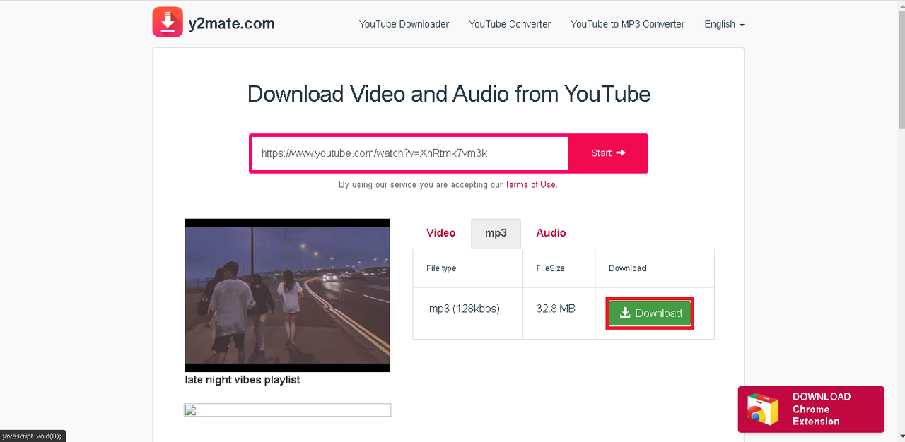Click the 32.8 MB file size cell
This screenshot has height=442, width=905.
pyautogui.click(x=559, y=313)
